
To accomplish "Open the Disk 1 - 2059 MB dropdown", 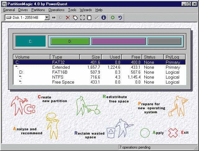I will pos(47,18).
